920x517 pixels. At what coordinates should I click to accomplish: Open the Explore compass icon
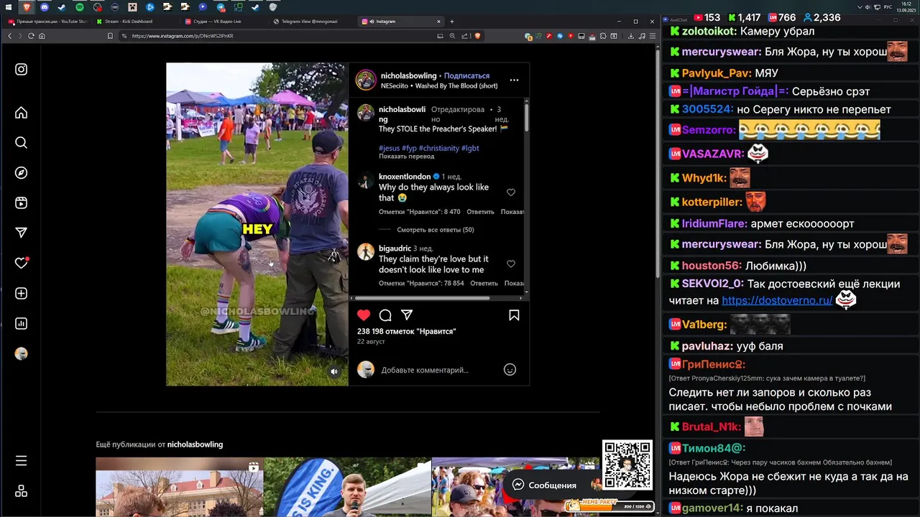[21, 173]
